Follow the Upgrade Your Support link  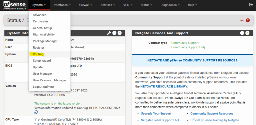click(x=156, y=114)
